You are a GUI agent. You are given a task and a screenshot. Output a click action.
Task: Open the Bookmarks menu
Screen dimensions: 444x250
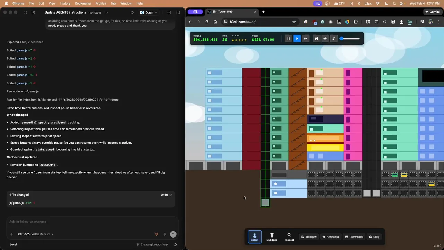click(x=83, y=3)
